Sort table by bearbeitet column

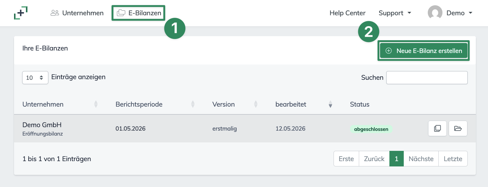click(304, 104)
